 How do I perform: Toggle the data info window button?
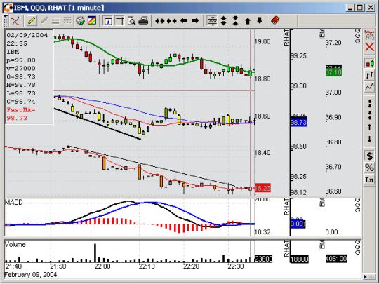click(x=108, y=21)
